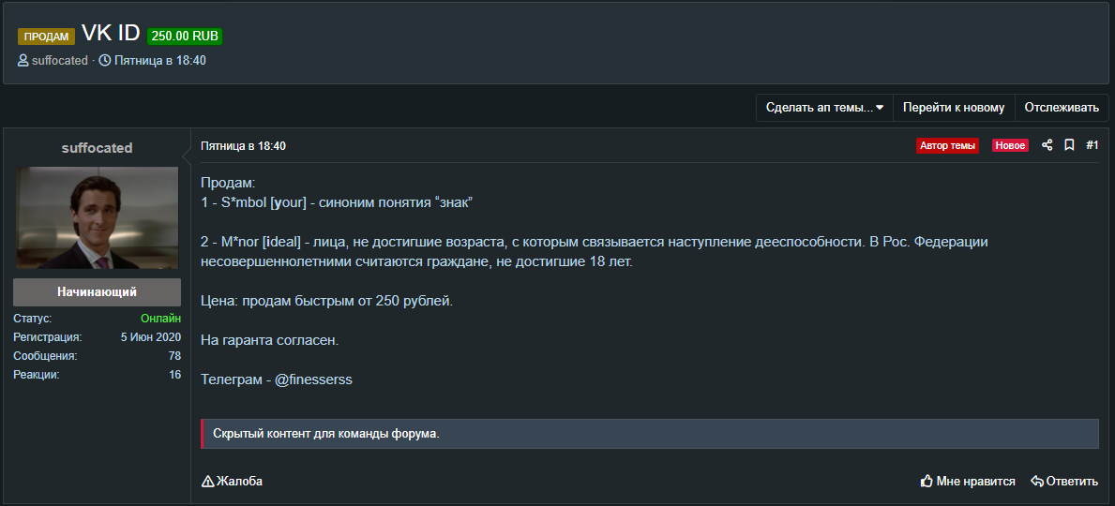Click the 'Новое' badge
Screen dimensions: 1115x506
tap(1011, 145)
